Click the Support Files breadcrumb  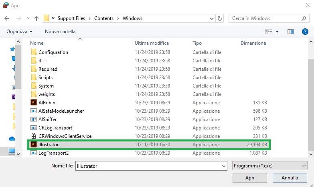pyautogui.click(x=71, y=18)
